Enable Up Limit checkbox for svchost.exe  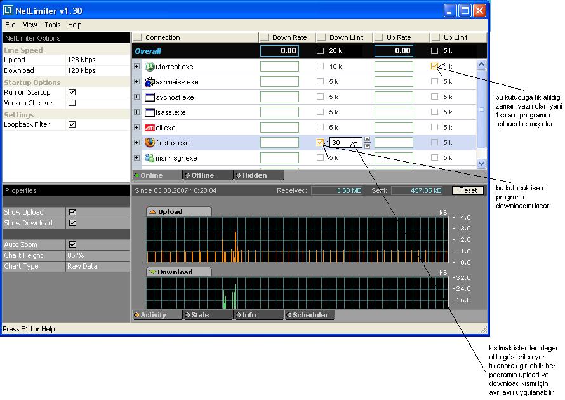click(x=435, y=97)
